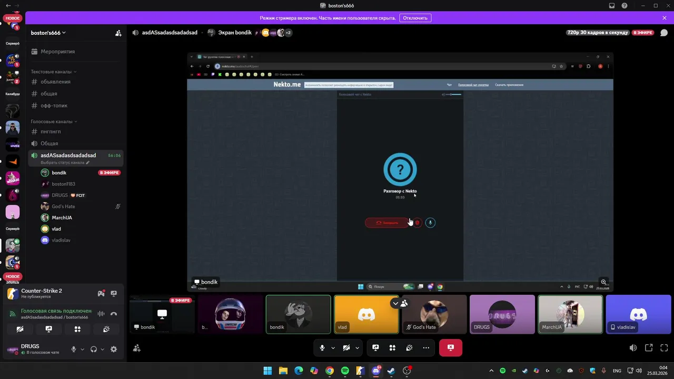Click the stream quality 720p 30 badge
The image size is (674, 379).
click(x=598, y=33)
